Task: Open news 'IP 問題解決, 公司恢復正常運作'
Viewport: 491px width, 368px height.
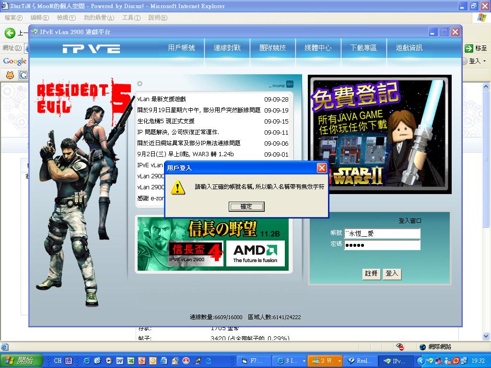Action: pyautogui.click(x=178, y=132)
